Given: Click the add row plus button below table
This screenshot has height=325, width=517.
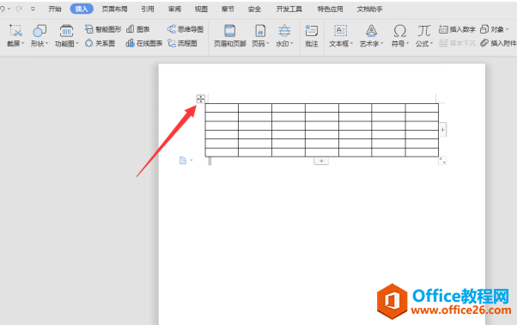Looking at the screenshot, I should coord(321,161).
